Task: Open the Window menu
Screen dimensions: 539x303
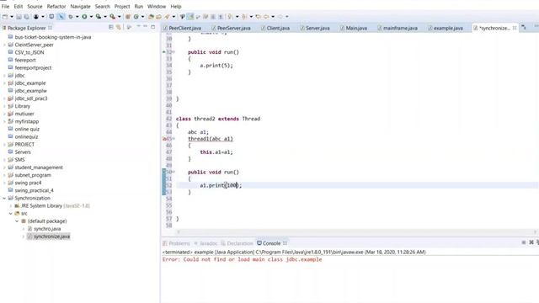Action: [157, 6]
